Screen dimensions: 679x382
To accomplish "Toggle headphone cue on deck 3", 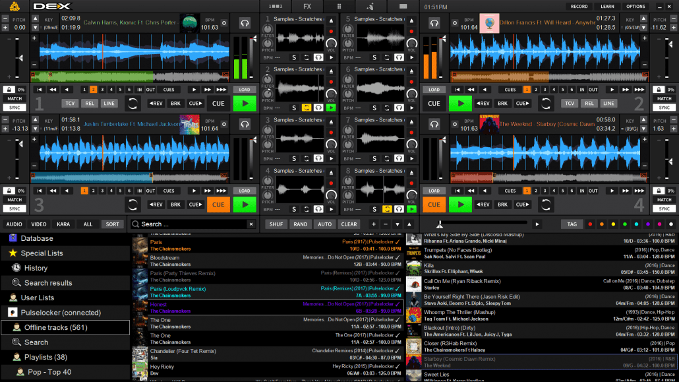I will [245, 125].
